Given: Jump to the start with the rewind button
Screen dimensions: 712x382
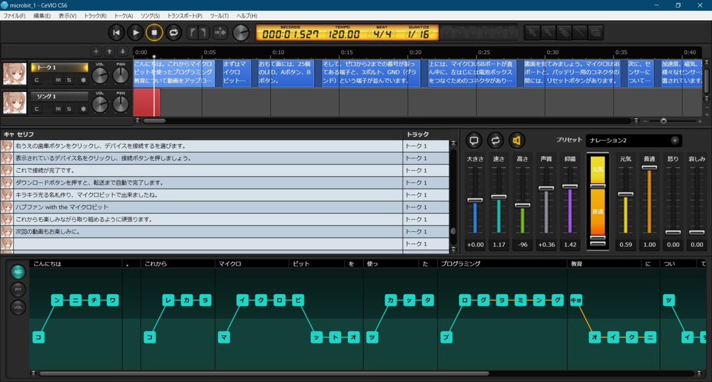Looking at the screenshot, I should 117,33.
